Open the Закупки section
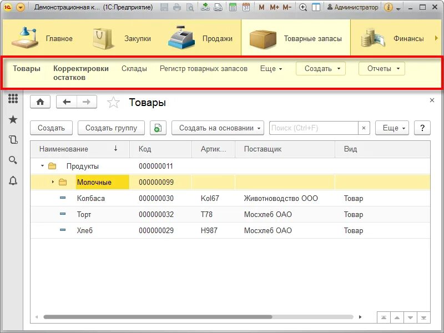Image resolution: width=444 pixels, height=333 pixels. pyautogui.click(x=122, y=38)
